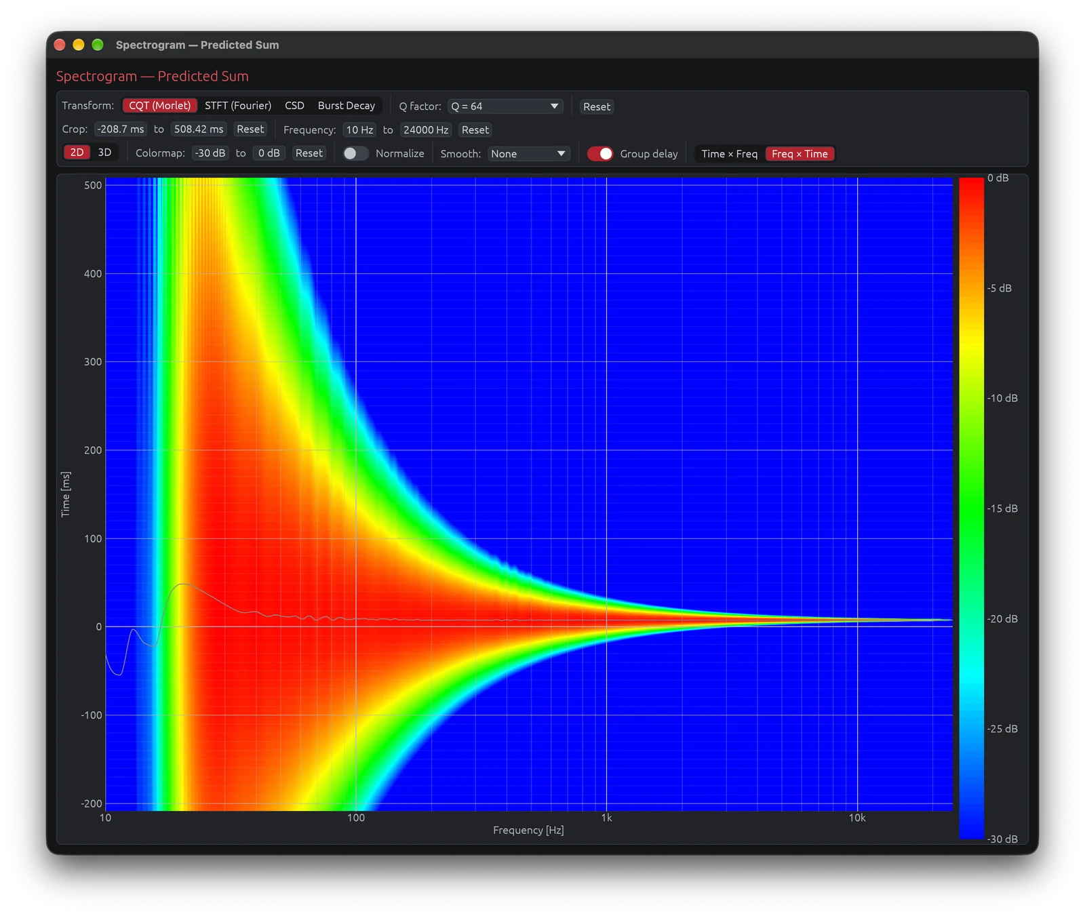Image resolution: width=1085 pixels, height=916 pixels.
Task: Click the 'Time [ms]' axis label
Action: click(x=66, y=494)
